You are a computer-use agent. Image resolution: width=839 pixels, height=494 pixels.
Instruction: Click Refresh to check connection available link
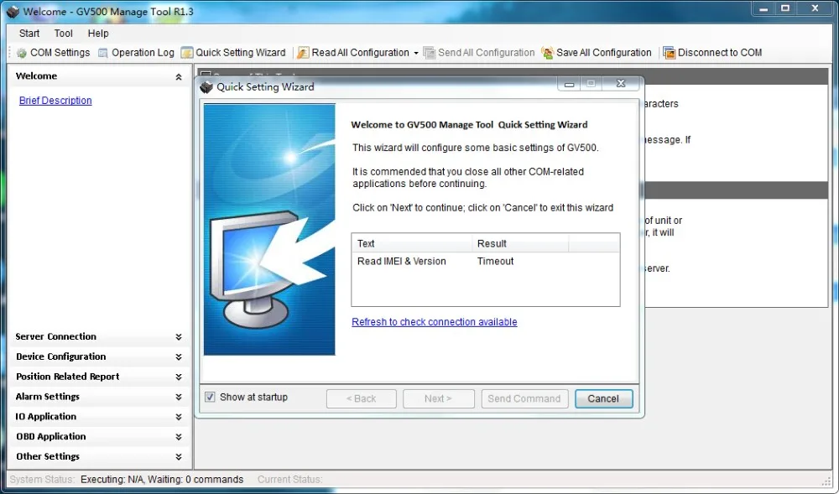tap(435, 322)
